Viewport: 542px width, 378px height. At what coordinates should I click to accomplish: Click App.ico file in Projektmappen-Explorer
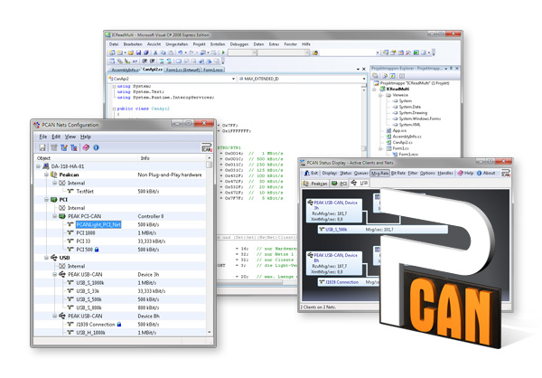click(397, 130)
